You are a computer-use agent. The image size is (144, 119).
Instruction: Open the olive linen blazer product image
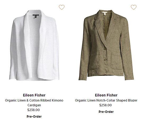pos(106,45)
